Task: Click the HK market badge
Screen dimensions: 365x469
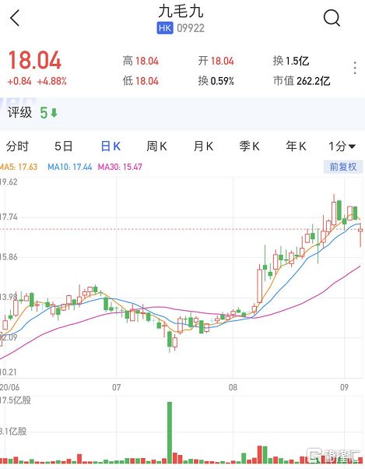Action: point(165,28)
